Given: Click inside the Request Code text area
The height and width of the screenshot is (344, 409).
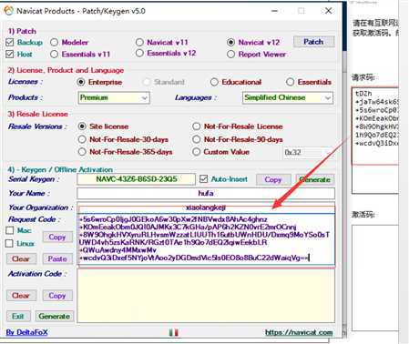Looking at the screenshot, I should pos(207,238).
